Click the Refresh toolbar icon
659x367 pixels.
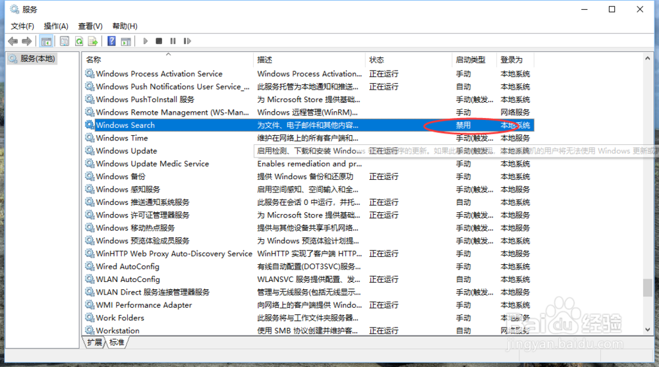(x=78, y=42)
